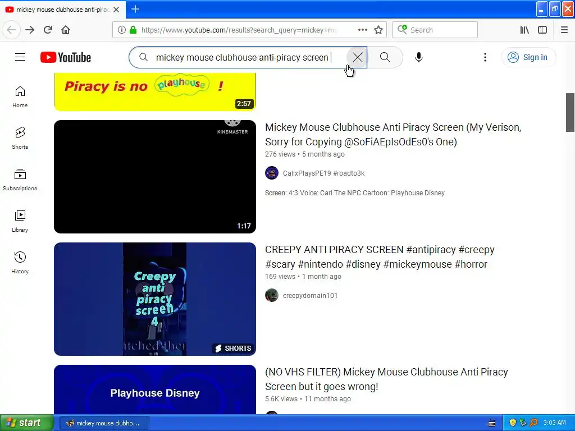Open YouTube settings three-dot menu
The image size is (575, 431).
click(485, 57)
